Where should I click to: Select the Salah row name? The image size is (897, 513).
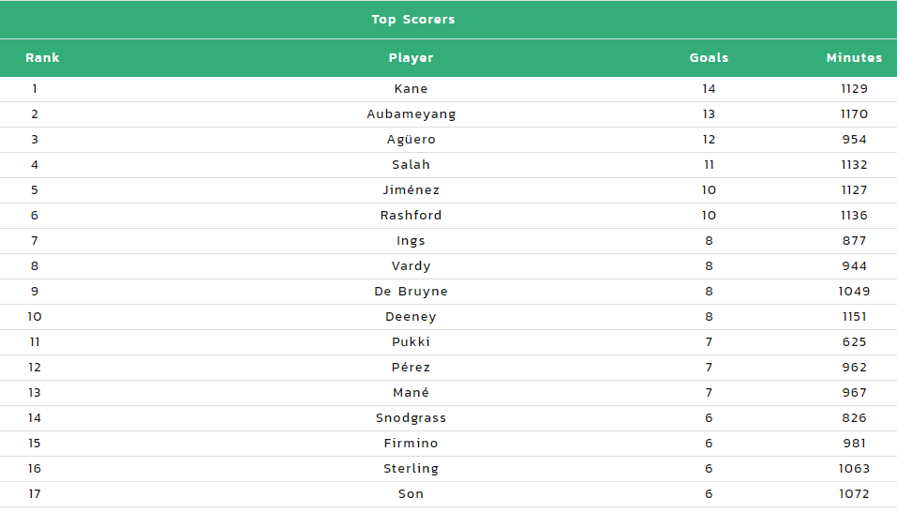(x=411, y=165)
